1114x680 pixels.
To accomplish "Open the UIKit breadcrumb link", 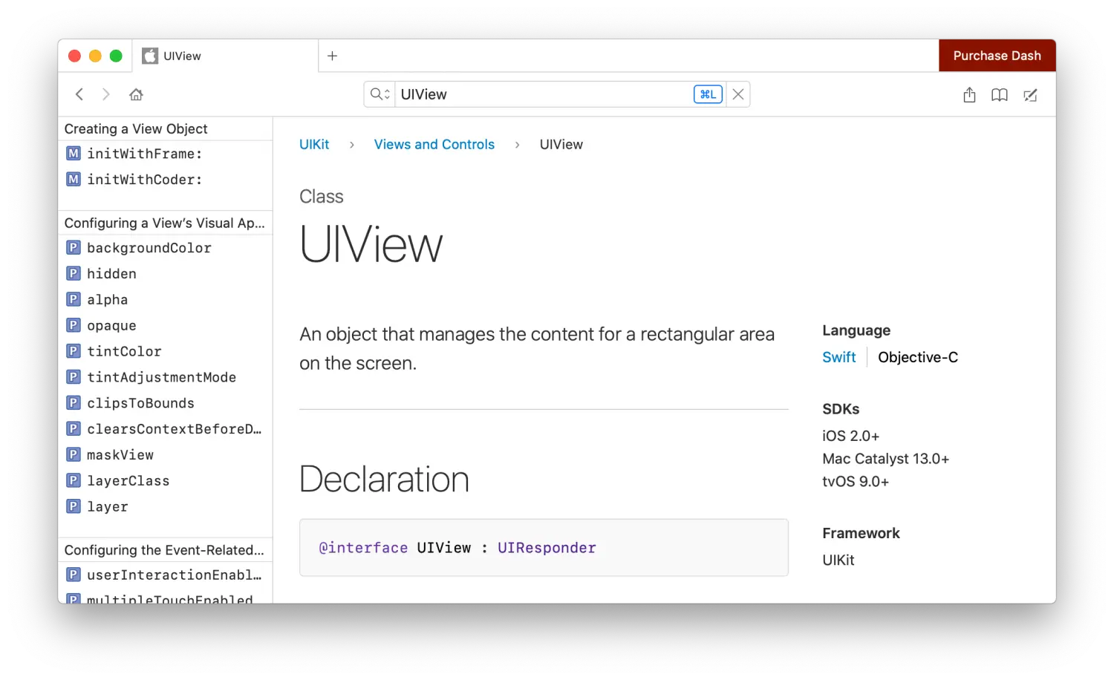I will (314, 144).
